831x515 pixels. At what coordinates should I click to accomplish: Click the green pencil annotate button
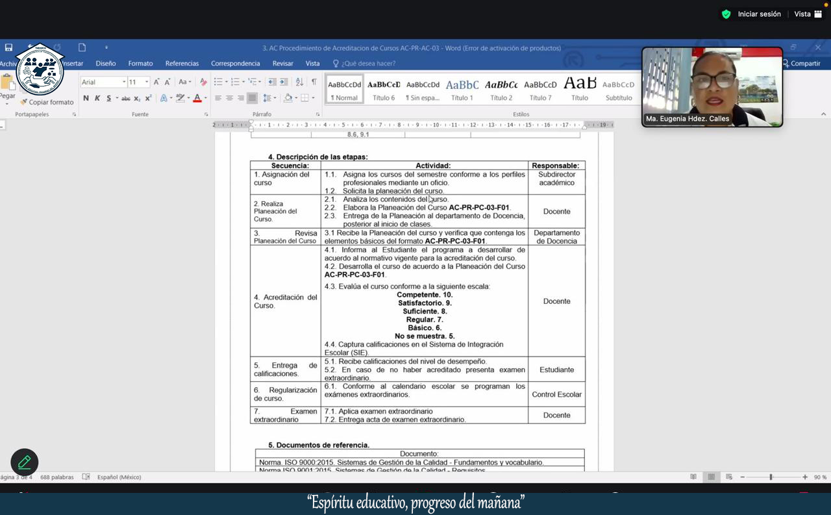(25, 462)
